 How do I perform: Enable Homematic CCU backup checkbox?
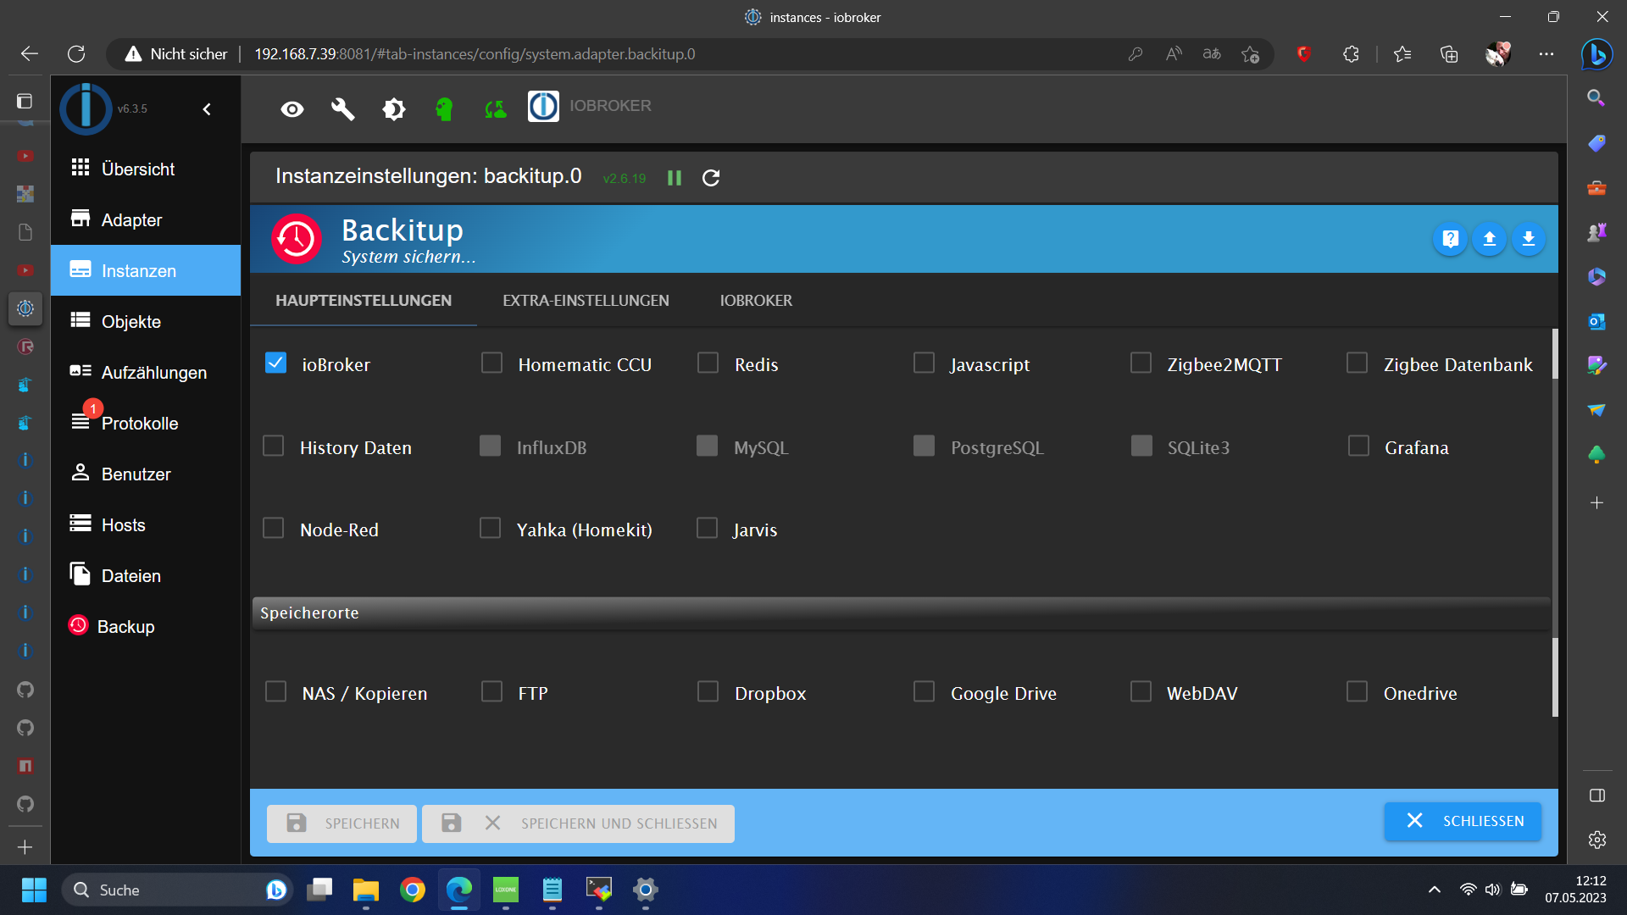(x=491, y=363)
